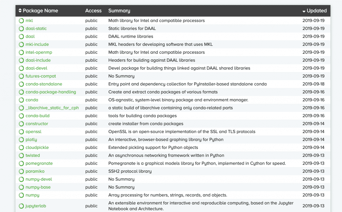Viewport: 342px width, 212px height.
Task: Click the icon beside conda-standalone
Action: (x=21, y=84)
